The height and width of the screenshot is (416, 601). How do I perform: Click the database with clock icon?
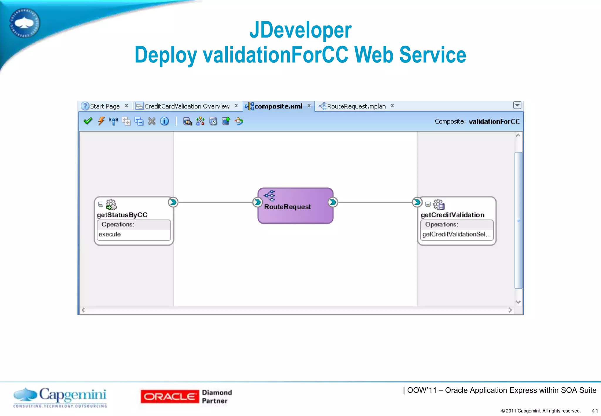click(x=213, y=121)
